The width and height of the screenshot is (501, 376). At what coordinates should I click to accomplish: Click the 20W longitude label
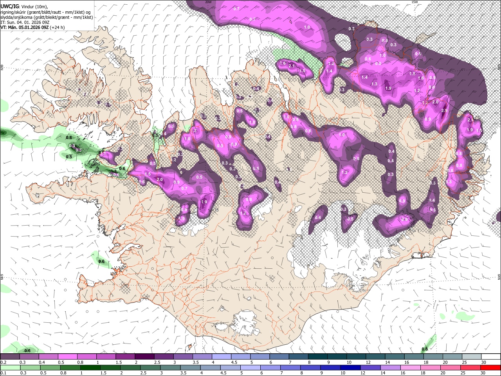pyautogui.click(x=208, y=2)
